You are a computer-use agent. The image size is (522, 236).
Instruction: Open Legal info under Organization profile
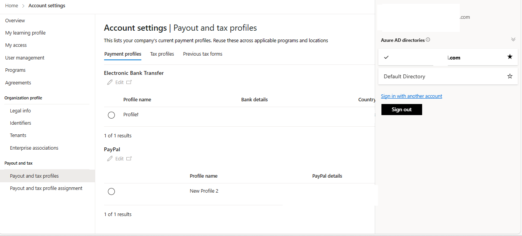pyautogui.click(x=20, y=111)
